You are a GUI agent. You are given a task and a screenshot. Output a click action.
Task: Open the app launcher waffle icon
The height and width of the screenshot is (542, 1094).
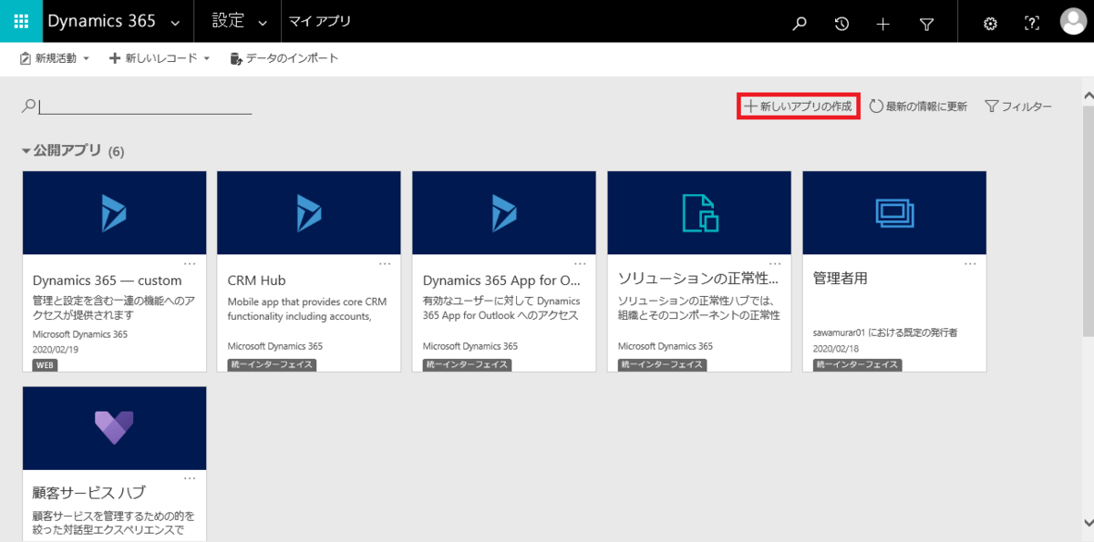21,21
